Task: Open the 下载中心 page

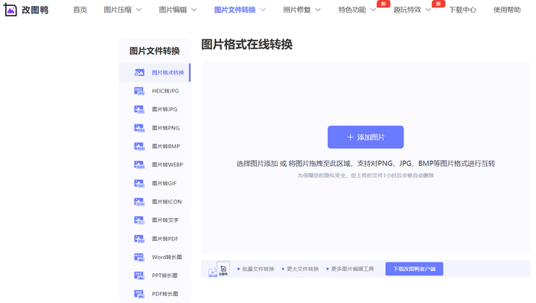Action: point(462,10)
